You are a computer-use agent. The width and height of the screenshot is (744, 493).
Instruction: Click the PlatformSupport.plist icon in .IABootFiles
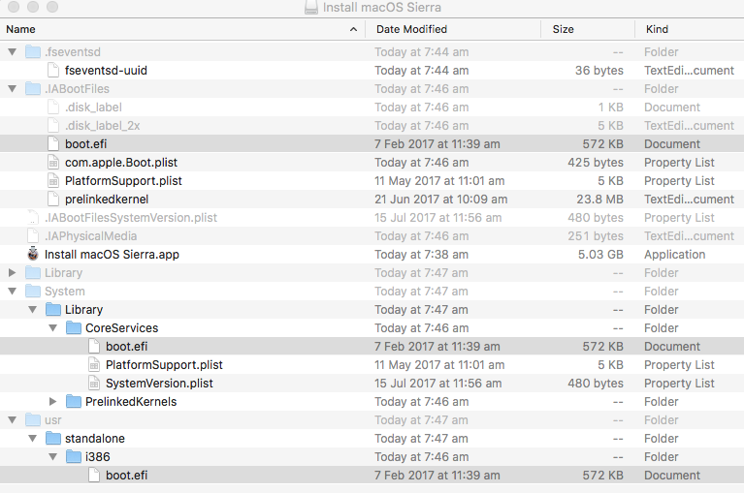53,181
